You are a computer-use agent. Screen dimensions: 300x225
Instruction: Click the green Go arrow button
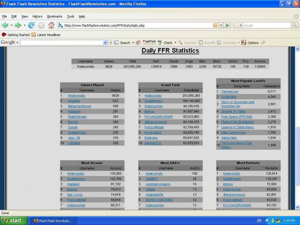click(x=227, y=25)
